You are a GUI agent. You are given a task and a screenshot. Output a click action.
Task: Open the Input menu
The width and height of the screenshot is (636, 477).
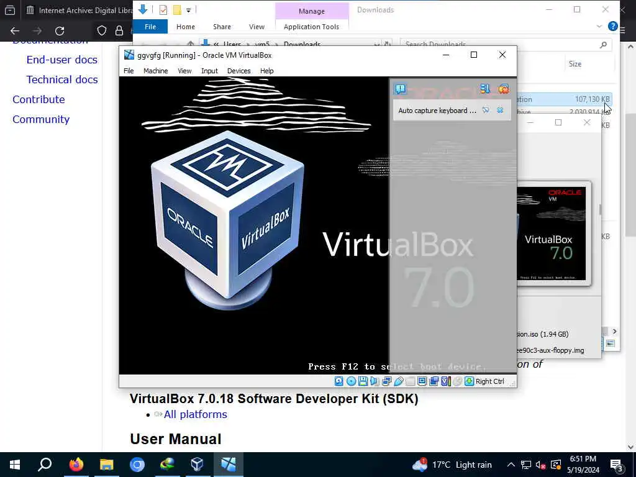[x=209, y=71]
